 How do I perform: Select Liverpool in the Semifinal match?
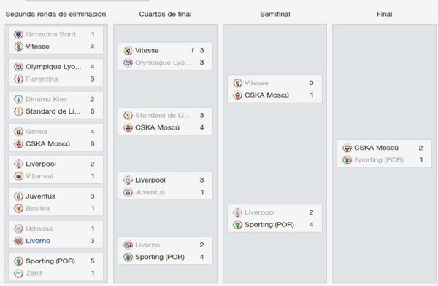(x=260, y=212)
